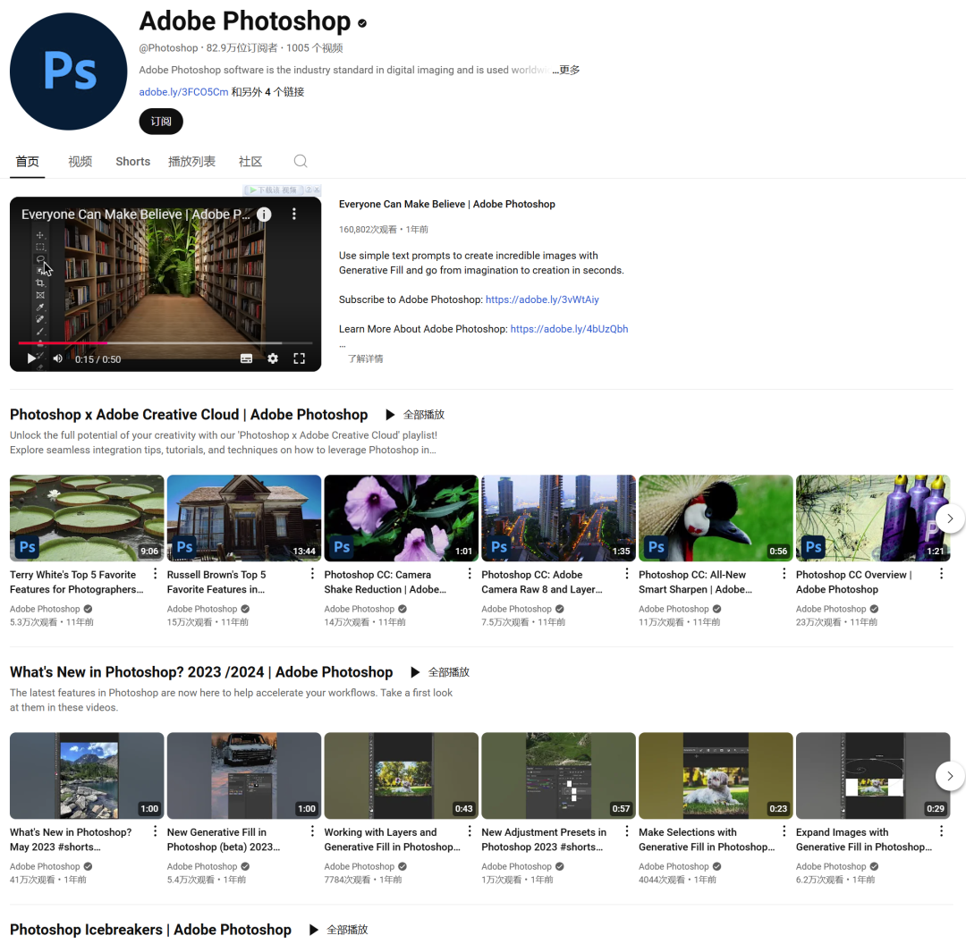Open options for Make Selections video
This screenshot has height=944, width=966.
click(784, 831)
